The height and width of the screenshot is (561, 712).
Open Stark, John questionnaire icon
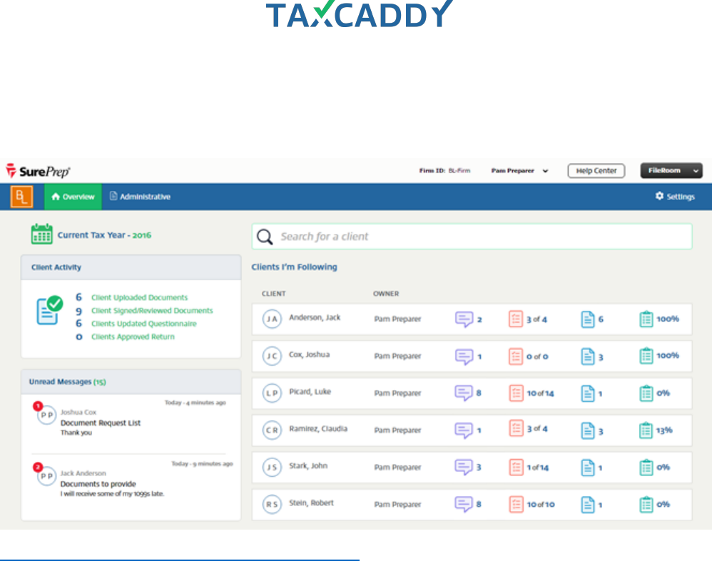pos(646,467)
